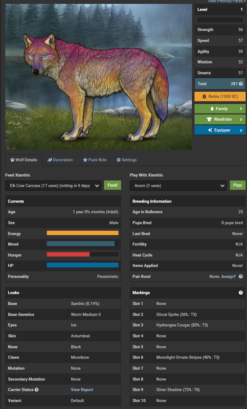Viewport: 247px width, 409px height.
Task: Click the gear icon on Settings tab
Action: click(x=119, y=160)
